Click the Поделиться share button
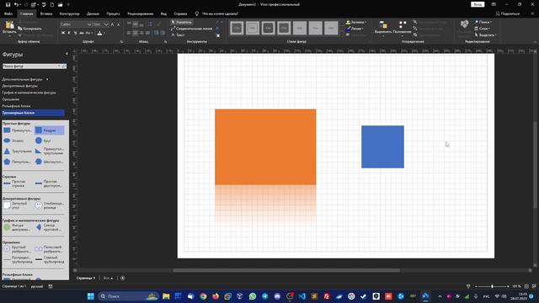The image size is (539, 303). [508, 13]
